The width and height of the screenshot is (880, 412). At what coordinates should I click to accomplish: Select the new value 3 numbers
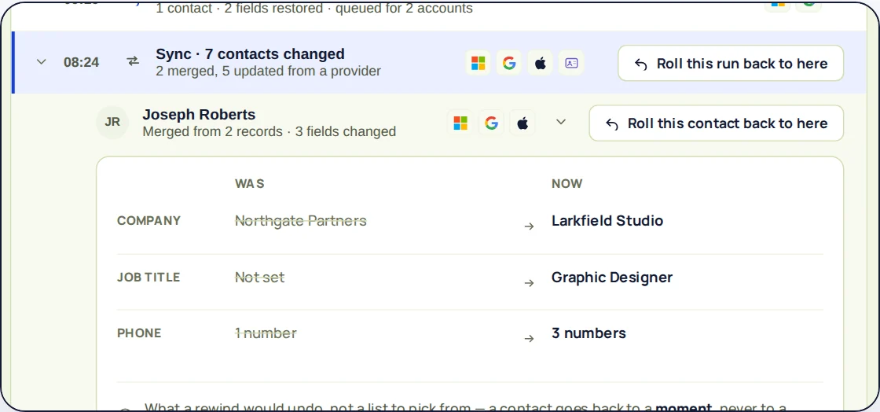(588, 333)
